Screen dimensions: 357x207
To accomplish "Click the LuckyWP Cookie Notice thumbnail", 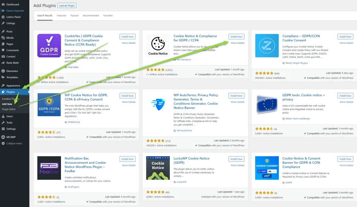I will [158, 168].
